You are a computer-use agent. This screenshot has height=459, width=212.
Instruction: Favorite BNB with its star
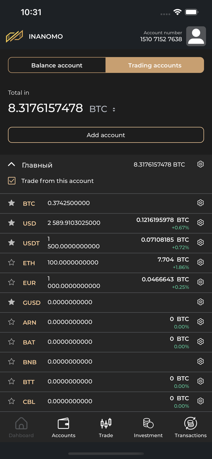tap(11, 361)
